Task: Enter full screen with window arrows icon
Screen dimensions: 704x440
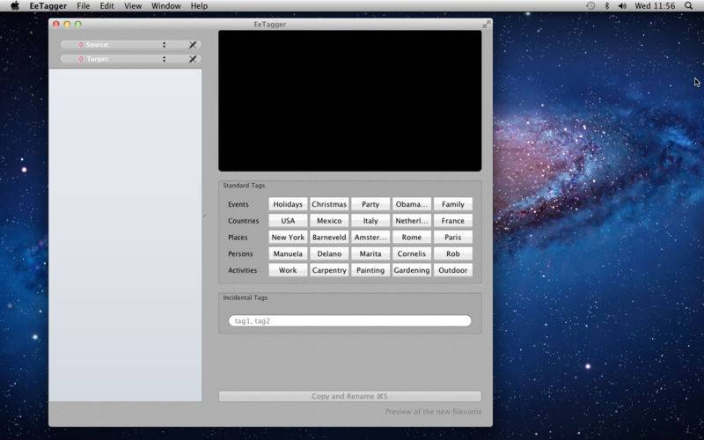Action: tap(487, 25)
